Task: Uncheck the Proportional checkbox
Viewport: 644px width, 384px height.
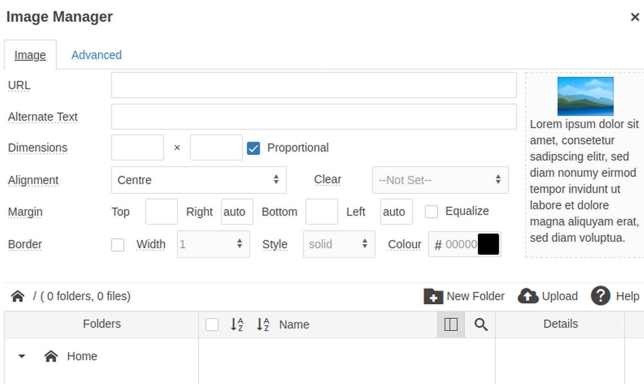Action: pos(253,148)
